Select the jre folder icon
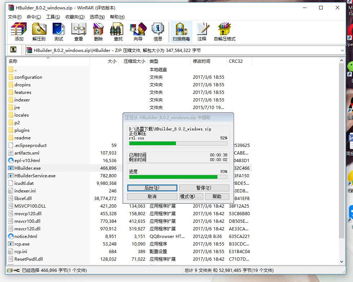 [x=11, y=108]
